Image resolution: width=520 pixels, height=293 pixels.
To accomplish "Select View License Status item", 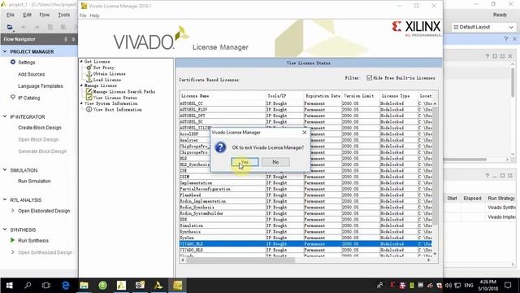I will tap(115, 98).
